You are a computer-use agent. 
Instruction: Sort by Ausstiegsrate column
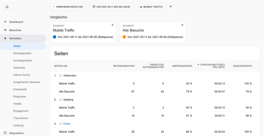(x=242, y=66)
